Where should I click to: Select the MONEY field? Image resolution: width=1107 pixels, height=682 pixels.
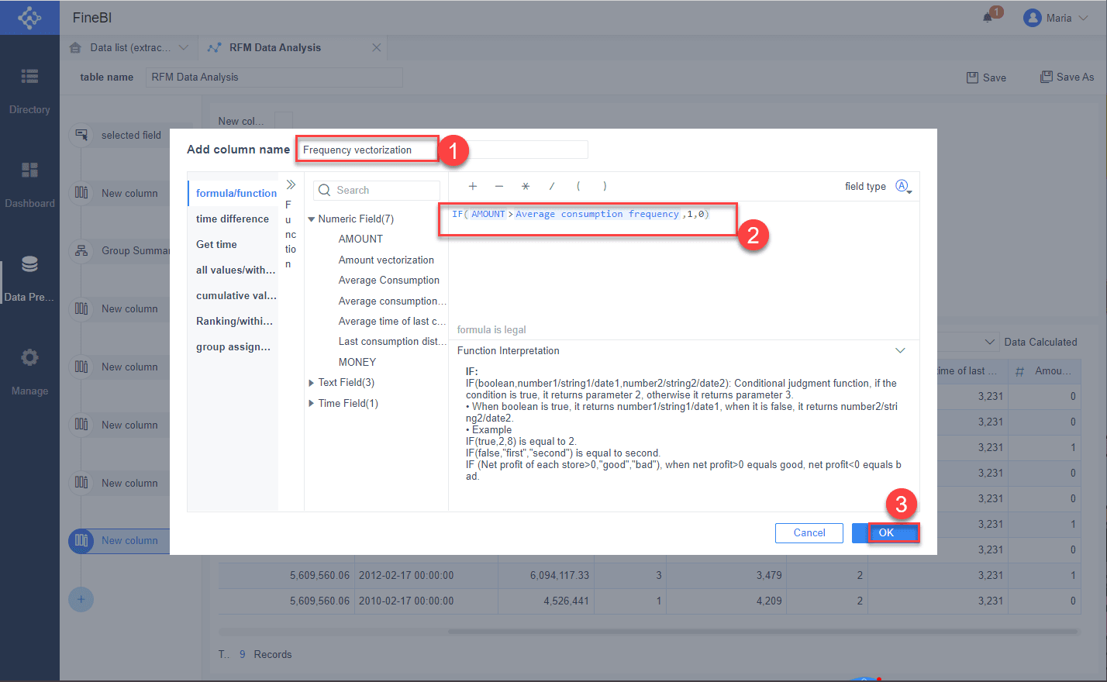357,362
